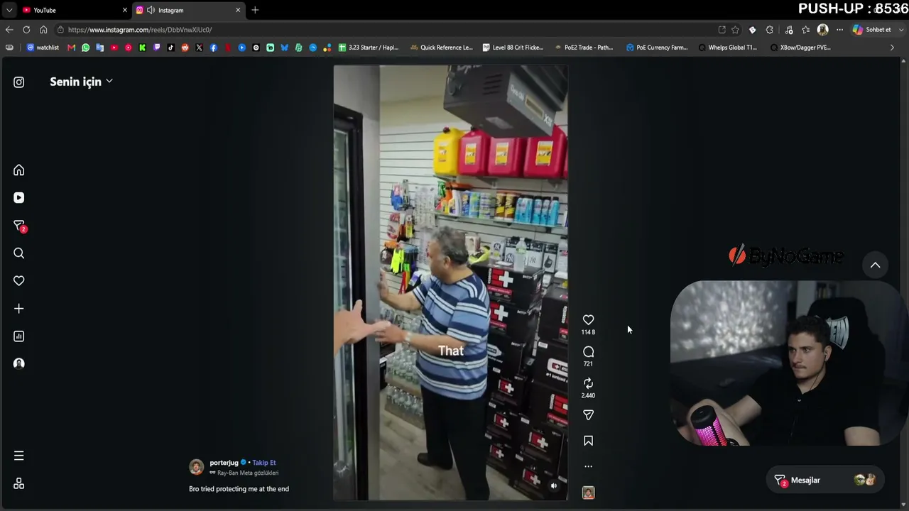Open the Twitch bookmark icon
909x511 pixels.
pos(156,48)
